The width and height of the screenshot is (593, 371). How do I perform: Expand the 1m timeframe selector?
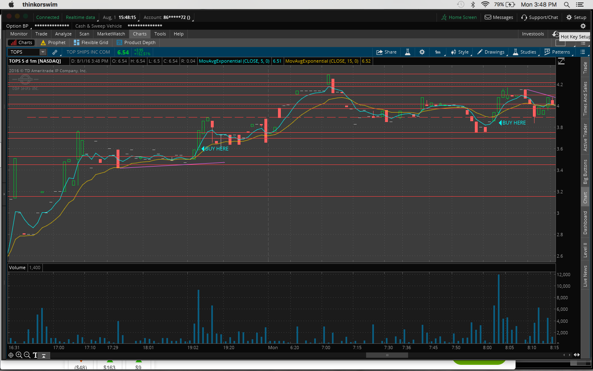[x=438, y=52]
